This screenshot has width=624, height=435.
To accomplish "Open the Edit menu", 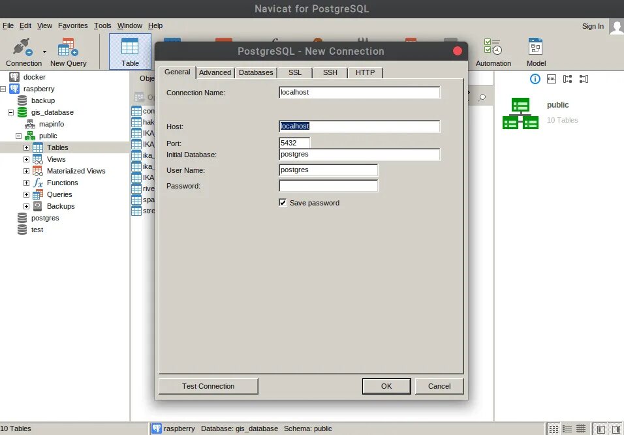I will coord(25,25).
